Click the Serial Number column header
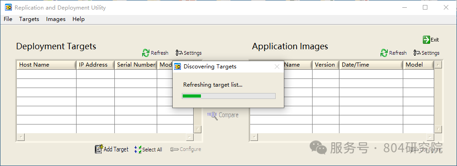Screen dimensions: 457x166 135,65
